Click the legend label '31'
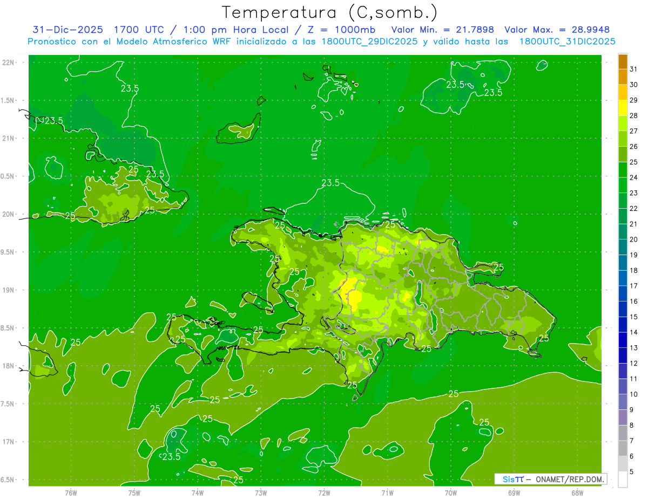Screen dimensions: 648x500 (x=634, y=69)
